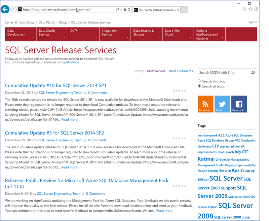Open author link on the Management Pack post

pyautogui.click(x=59, y=193)
